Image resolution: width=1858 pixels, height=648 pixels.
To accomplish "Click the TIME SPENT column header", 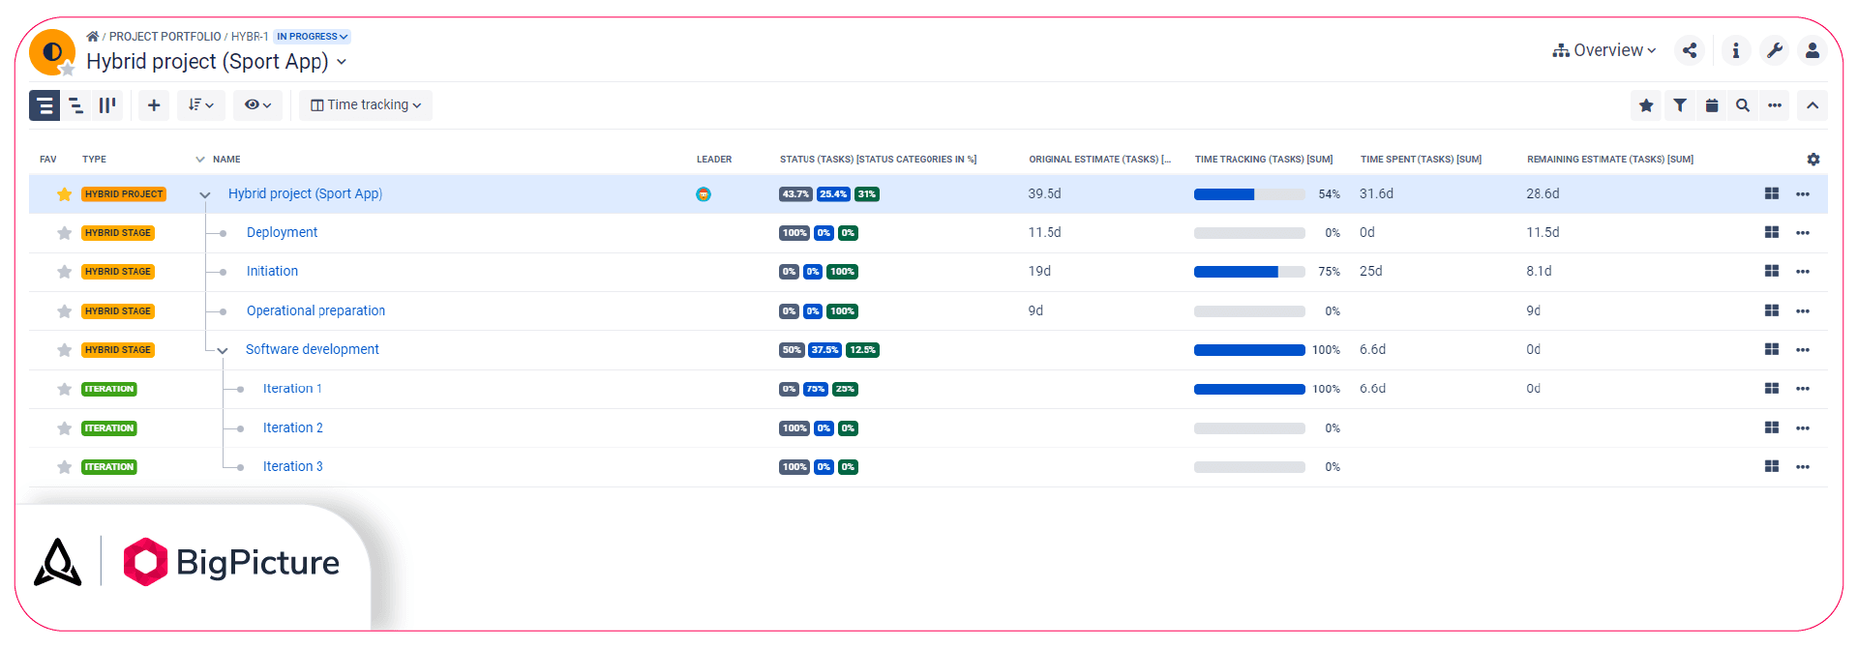I will [x=1421, y=160].
